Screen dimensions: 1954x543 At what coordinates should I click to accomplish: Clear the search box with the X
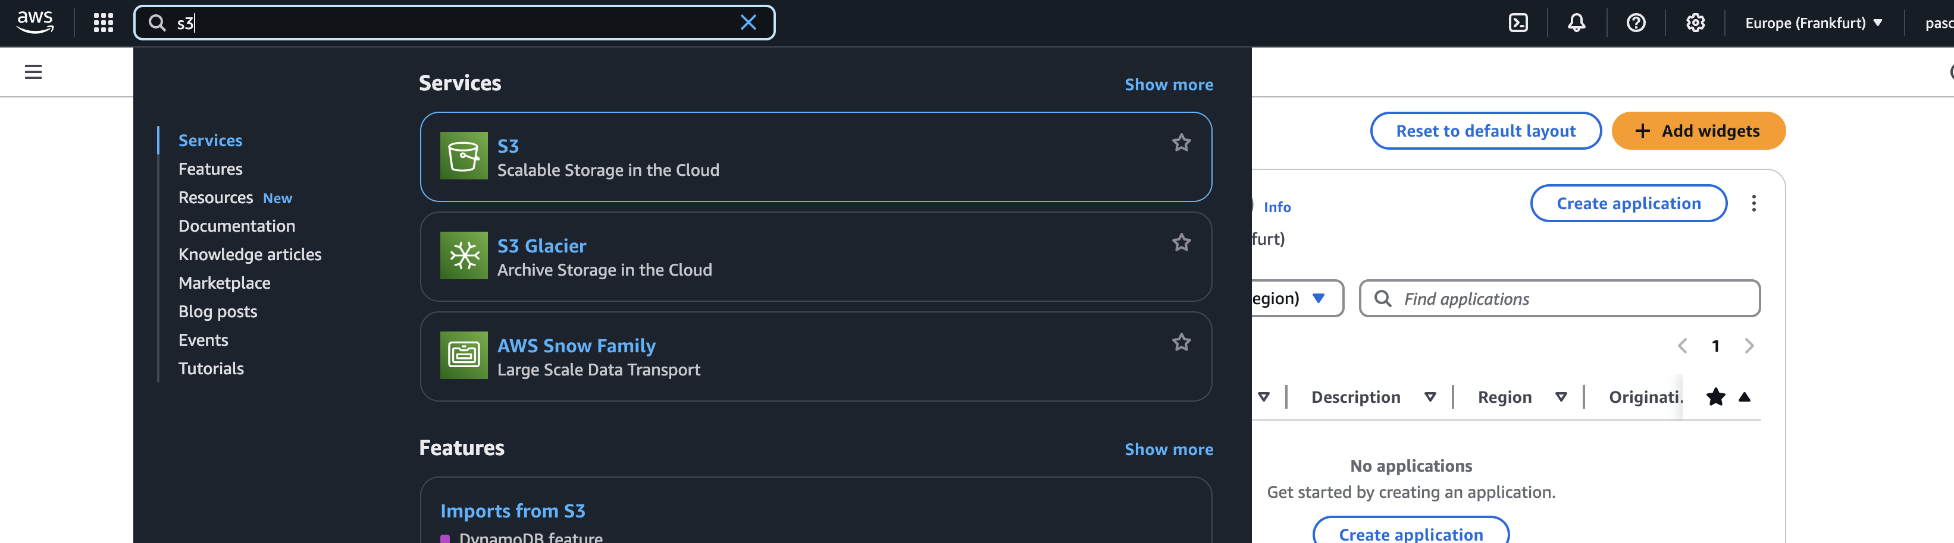[748, 23]
